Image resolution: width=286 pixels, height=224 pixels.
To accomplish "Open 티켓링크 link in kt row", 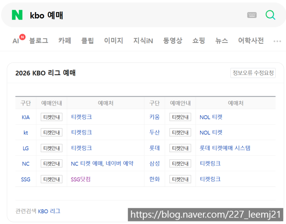I will pyautogui.click(x=82, y=132).
